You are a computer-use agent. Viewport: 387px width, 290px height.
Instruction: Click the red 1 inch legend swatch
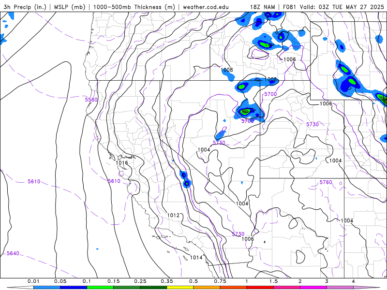click(x=260, y=288)
